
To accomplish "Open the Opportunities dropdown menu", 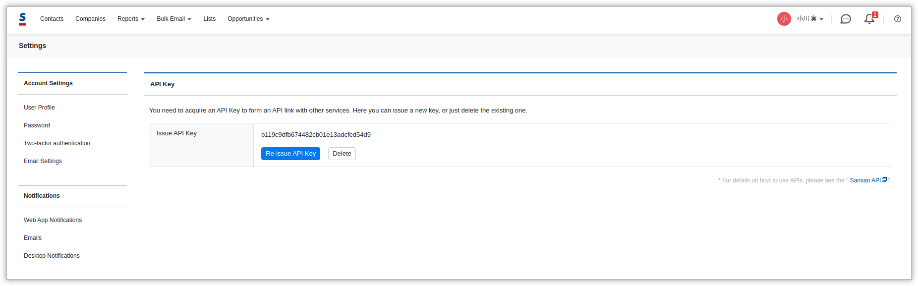I will [248, 19].
